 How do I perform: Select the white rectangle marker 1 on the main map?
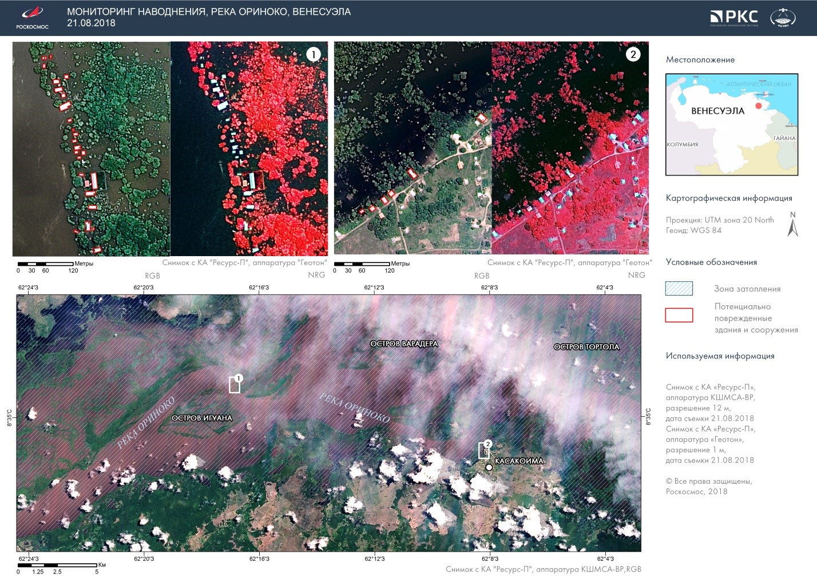click(234, 385)
